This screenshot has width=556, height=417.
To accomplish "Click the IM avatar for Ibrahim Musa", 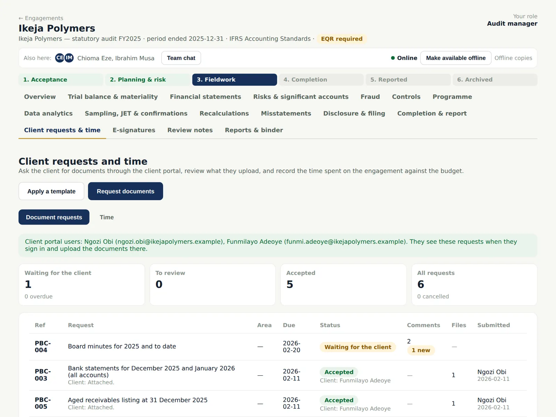I will (x=69, y=58).
